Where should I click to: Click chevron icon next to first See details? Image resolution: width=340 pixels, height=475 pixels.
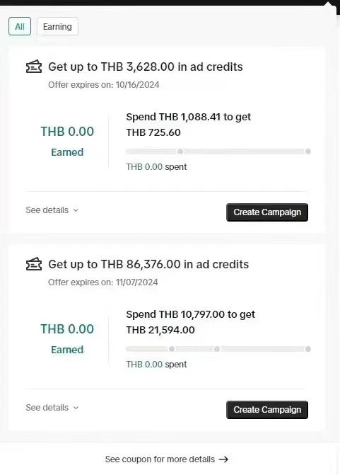(76, 210)
